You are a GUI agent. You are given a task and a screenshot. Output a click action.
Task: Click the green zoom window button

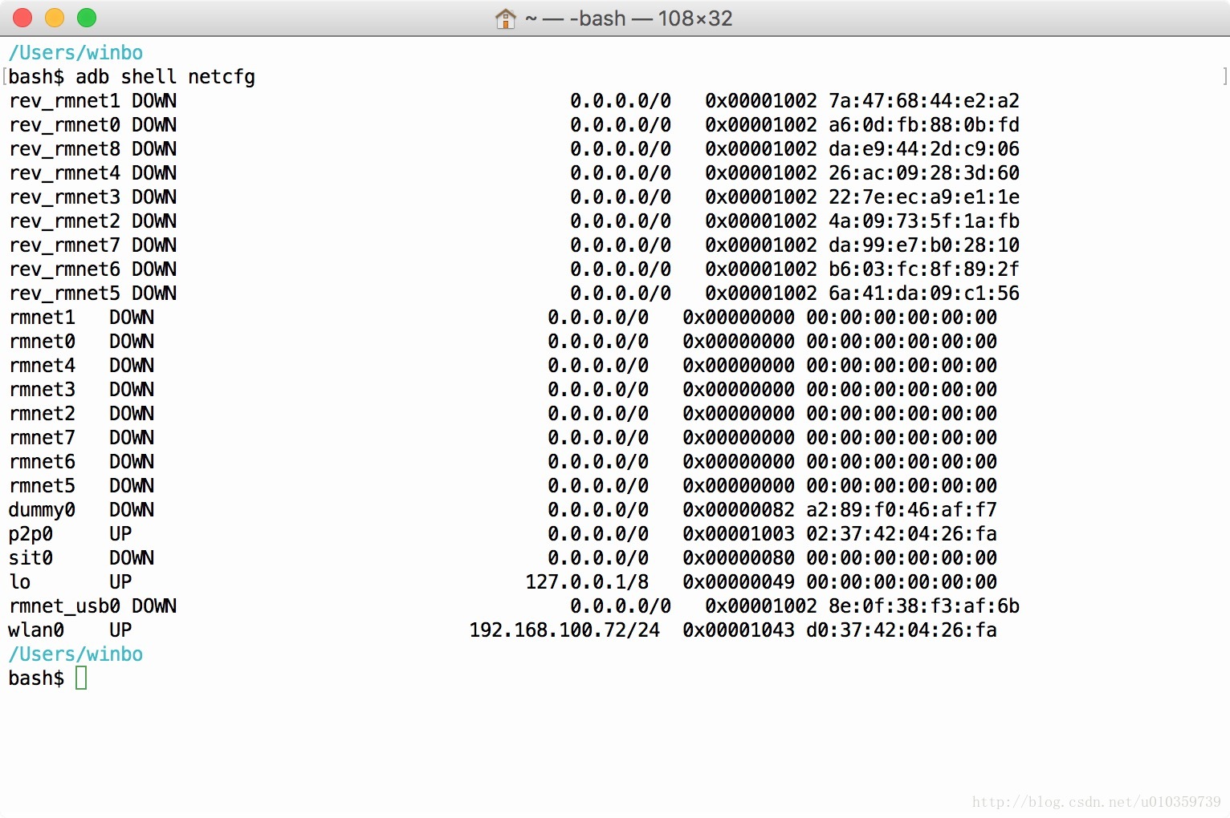tap(87, 18)
